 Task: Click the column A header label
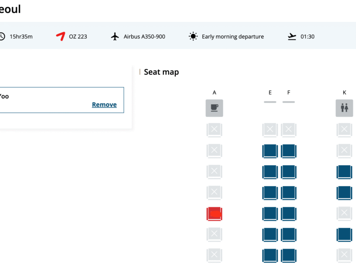[x=214, y=93]
